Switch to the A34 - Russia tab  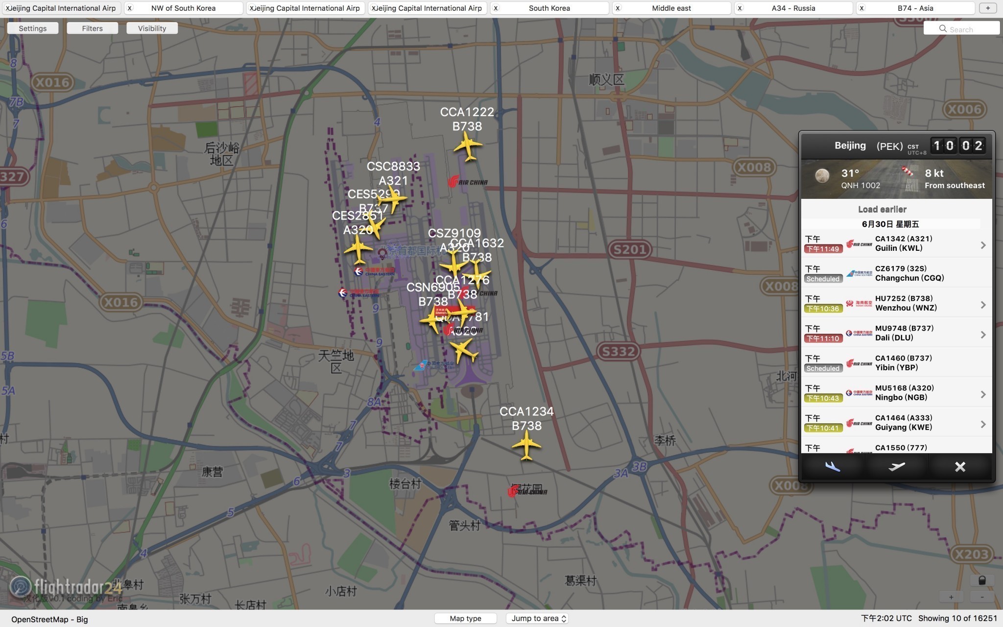[x=793, y=8]
